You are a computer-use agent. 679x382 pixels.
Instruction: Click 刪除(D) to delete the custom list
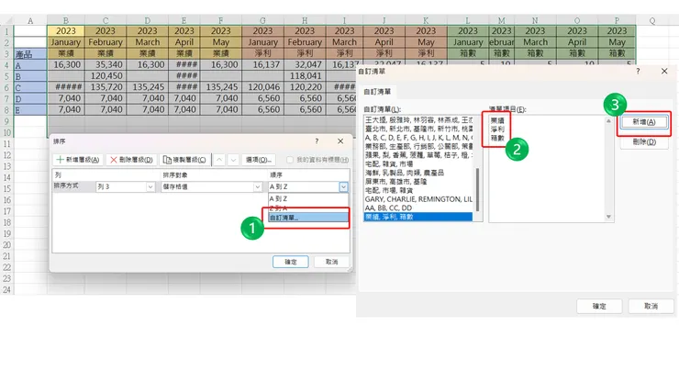pyautogui.click(x=644, y=141)
